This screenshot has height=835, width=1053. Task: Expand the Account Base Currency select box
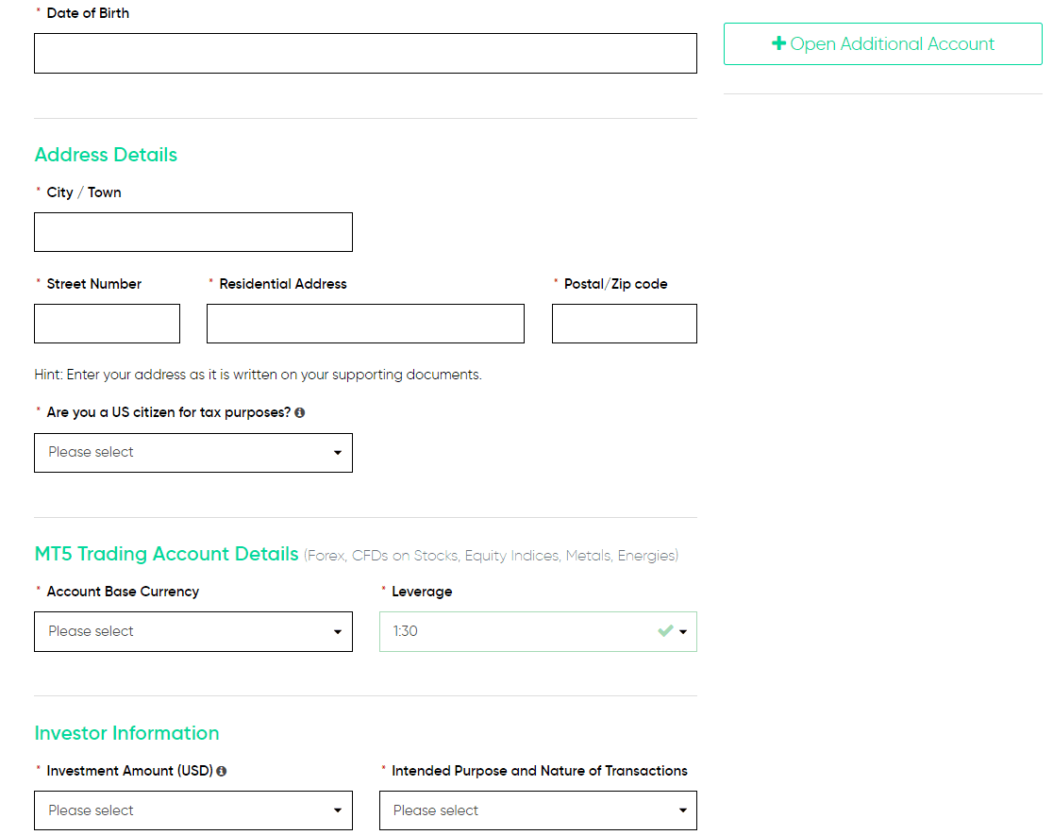pyautogui.click(x=193, y=631)
